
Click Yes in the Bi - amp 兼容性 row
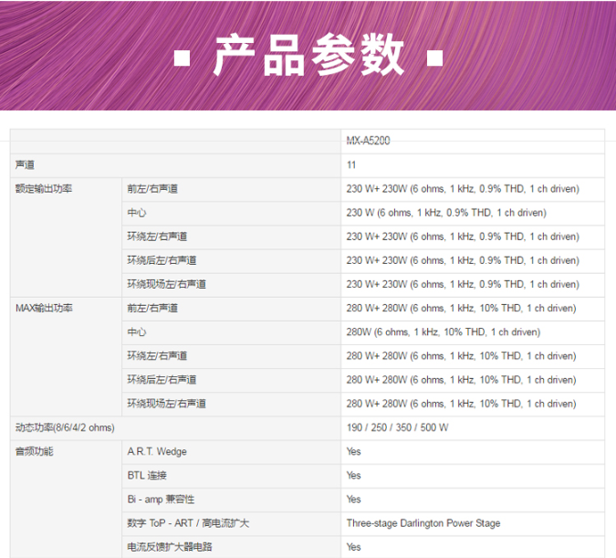tap(353, 500)
